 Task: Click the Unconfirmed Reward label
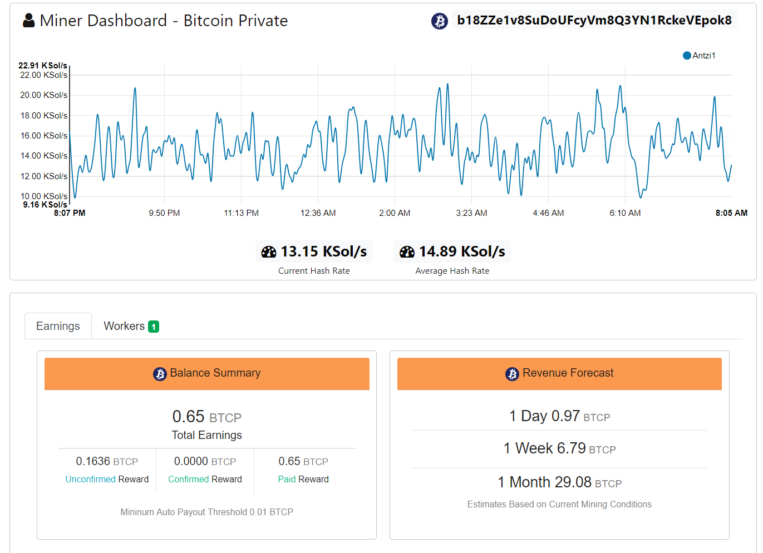107,479
